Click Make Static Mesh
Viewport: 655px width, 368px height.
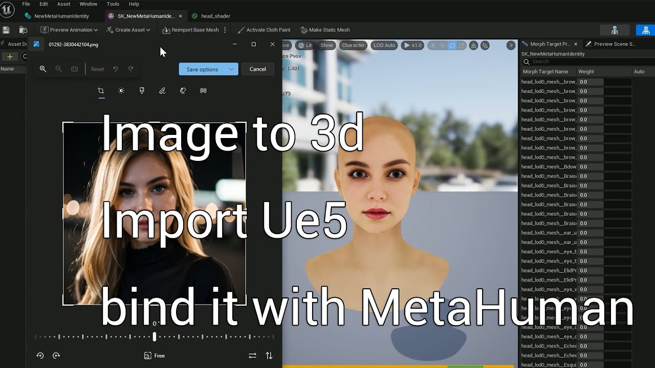coord(325,30)
